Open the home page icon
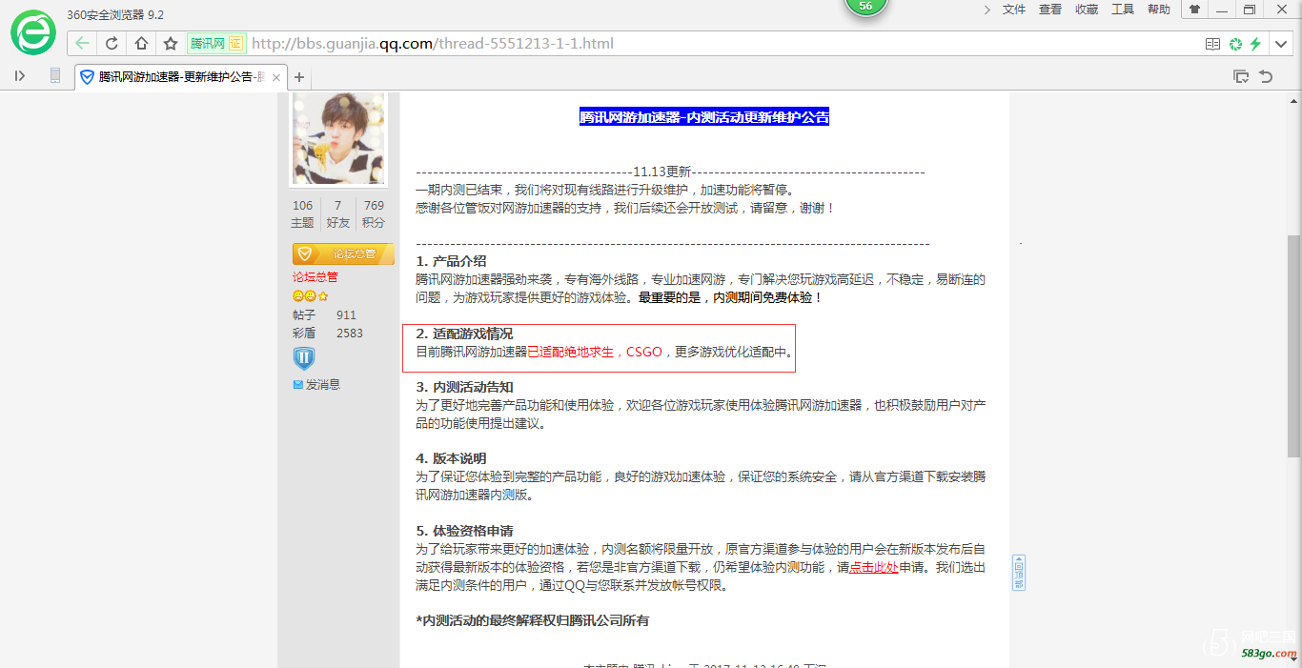 (141, 44)
